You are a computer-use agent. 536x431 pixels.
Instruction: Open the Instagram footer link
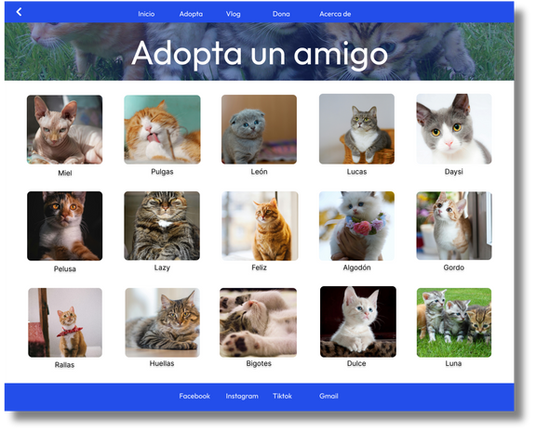[242, 397]
